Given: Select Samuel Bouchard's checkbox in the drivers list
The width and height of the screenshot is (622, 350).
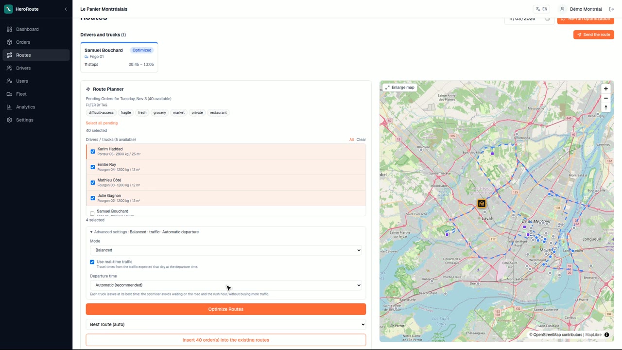Looking at the screenshot, I should pos(92,213).
